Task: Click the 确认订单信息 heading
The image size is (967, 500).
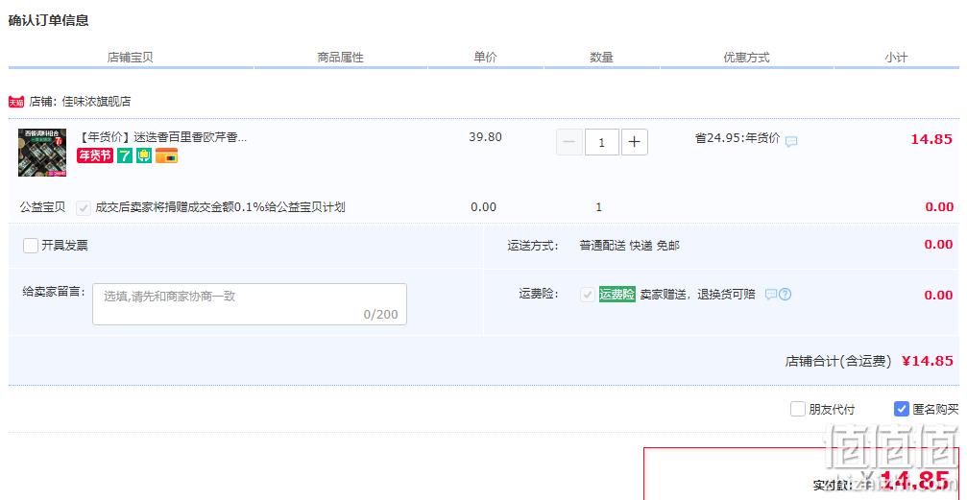Action: (49, 20)
